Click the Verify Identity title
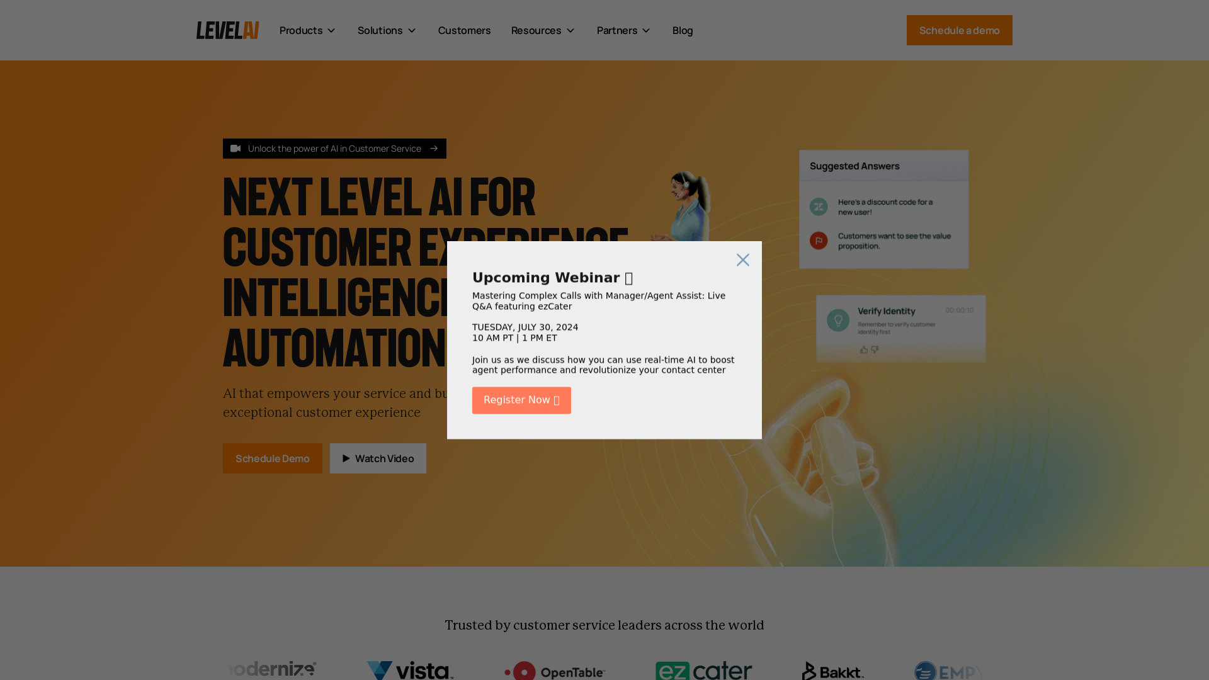1209x680 pixels. (x=886, y=311)
